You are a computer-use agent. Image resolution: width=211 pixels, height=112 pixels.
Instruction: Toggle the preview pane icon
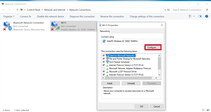[200, 16]
